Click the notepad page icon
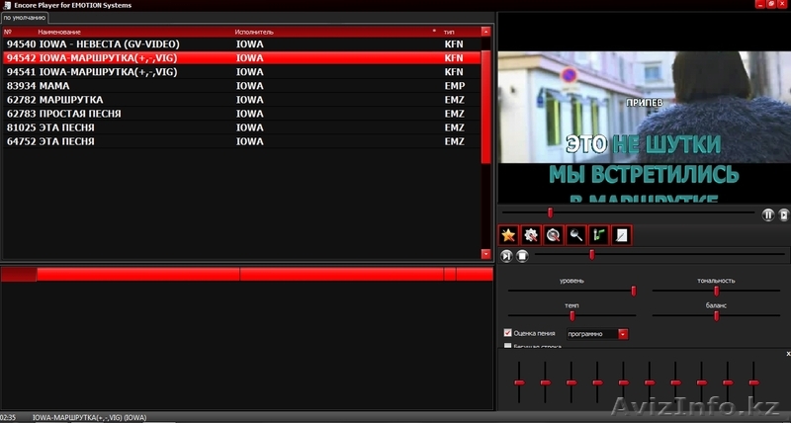 point(622,235)
